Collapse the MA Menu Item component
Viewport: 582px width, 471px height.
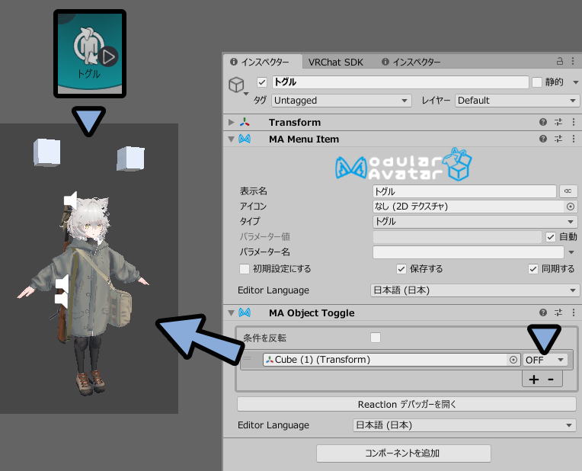(x=232, y=139)
